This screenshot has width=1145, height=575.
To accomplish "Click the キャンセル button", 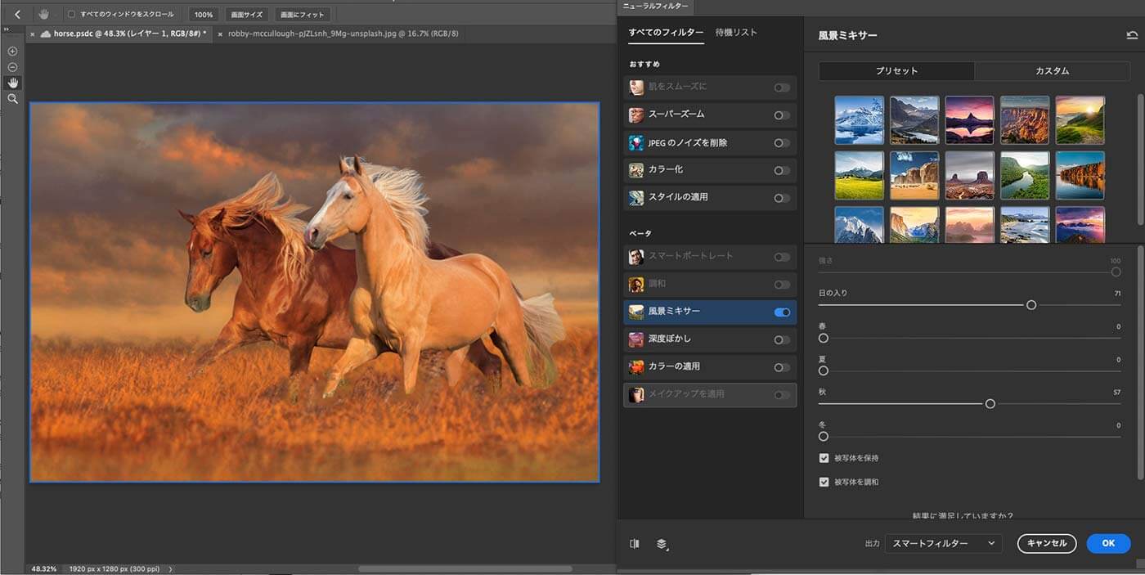I will point(1047,543).
